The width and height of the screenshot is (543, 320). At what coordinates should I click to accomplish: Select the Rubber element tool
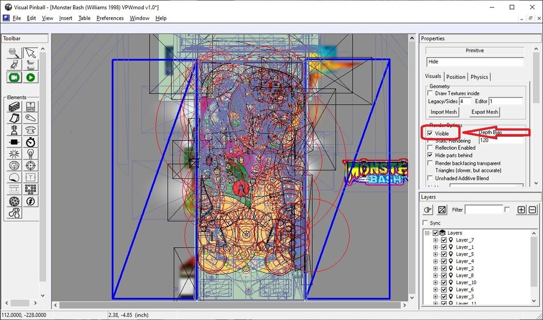point(14,213)
